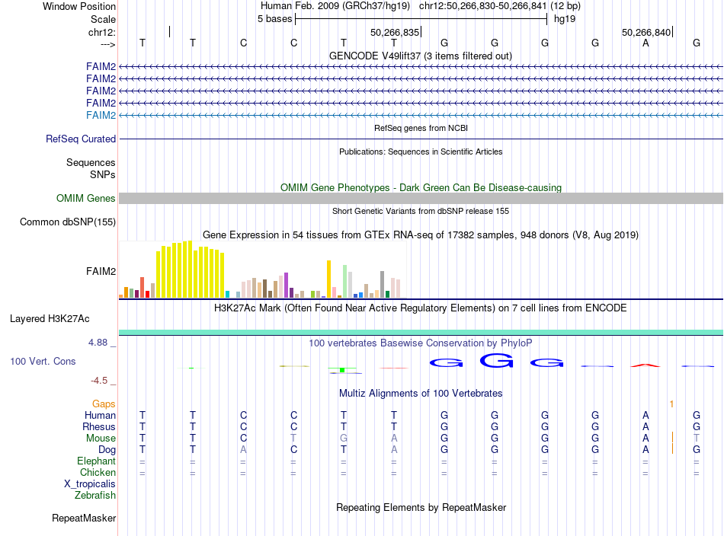
Task: Click the Sequences track label
Action: pyautogui.click(x=91, y=162)
